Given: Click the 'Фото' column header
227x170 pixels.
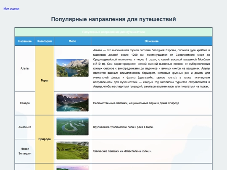Looking at the screenshot, I should 73,41.
